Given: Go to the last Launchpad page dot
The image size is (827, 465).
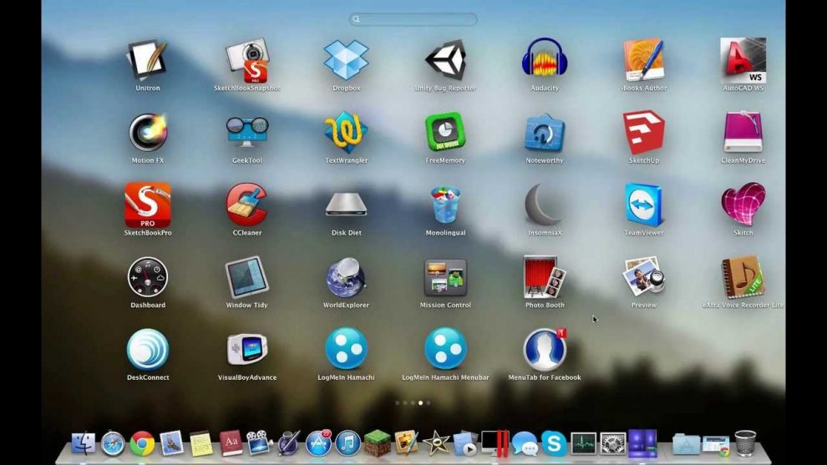Looking at the screenshot, I should point(429,403).
